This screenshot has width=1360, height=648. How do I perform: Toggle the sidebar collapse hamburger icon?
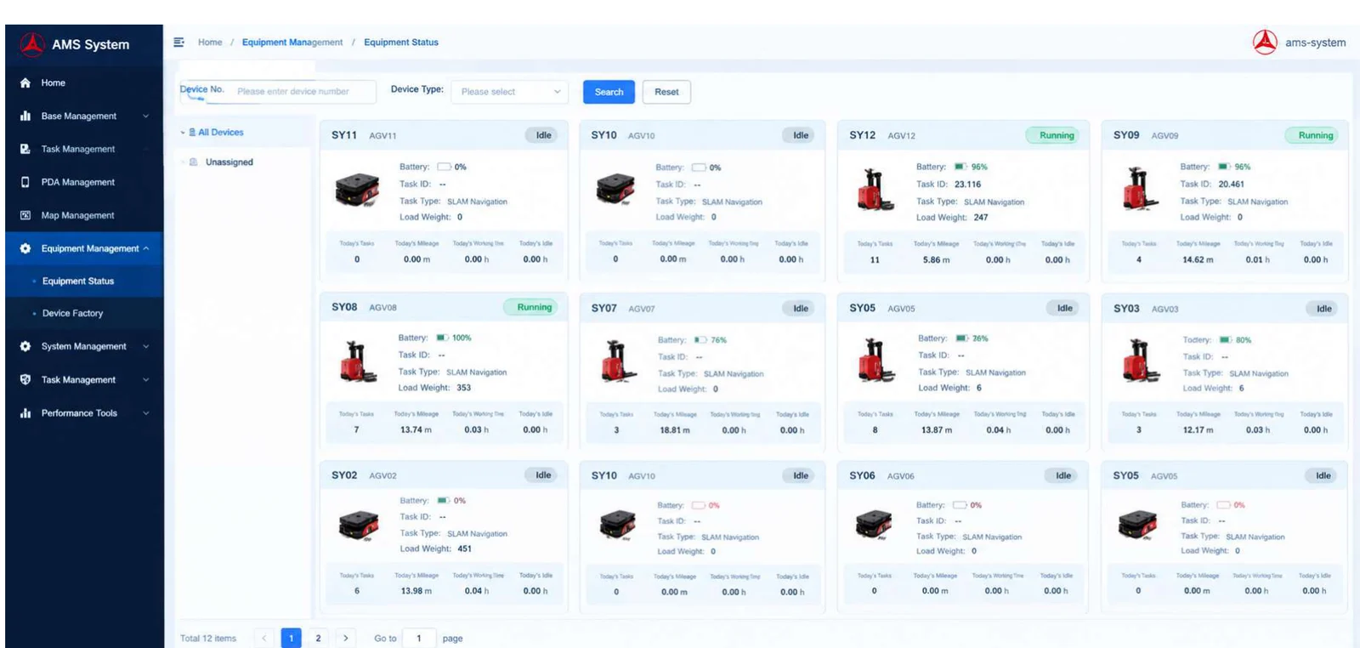coord(179,42)
